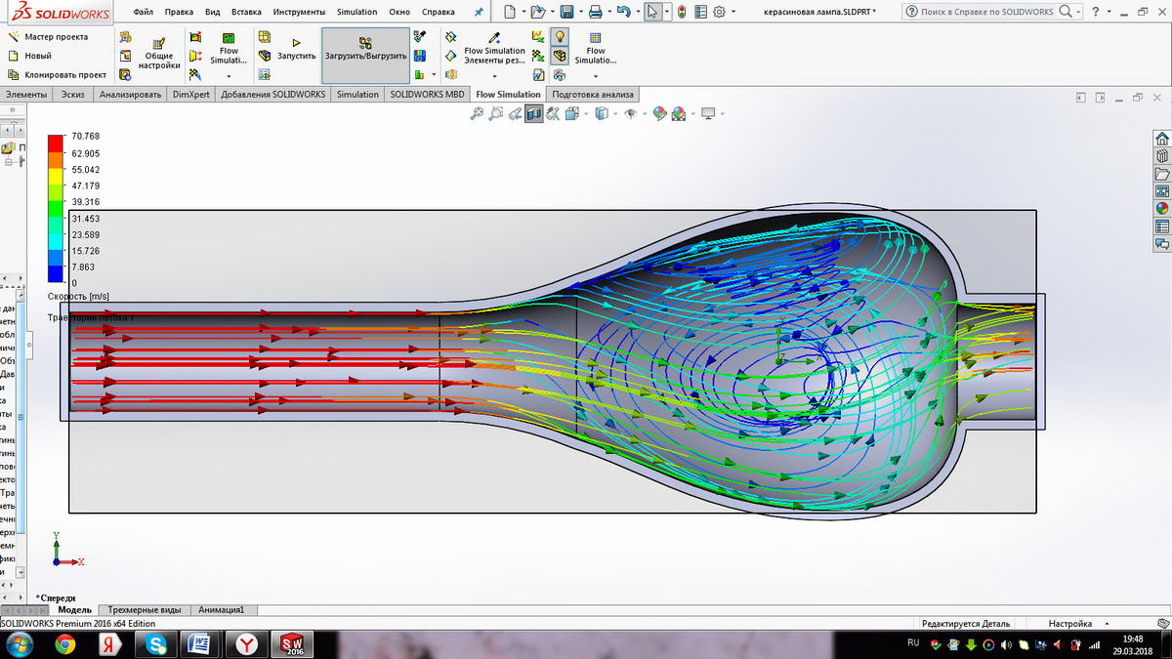Screen dimensions: 1172x659
Task: Click the Общие настройки button
Action: click(x=158, y=55)
